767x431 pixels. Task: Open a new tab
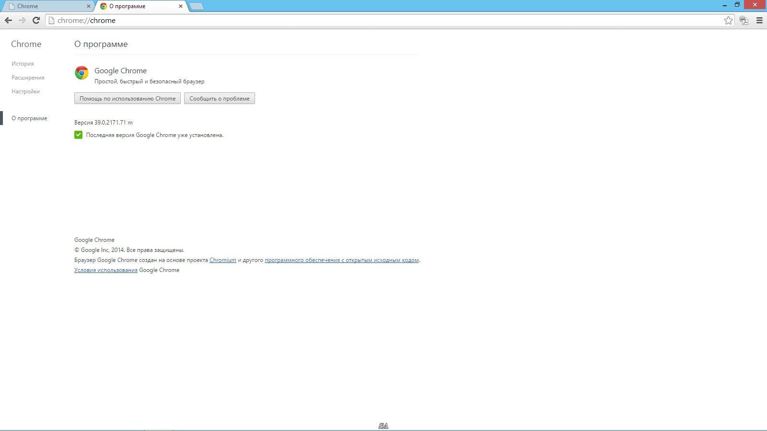click(197, 6)
